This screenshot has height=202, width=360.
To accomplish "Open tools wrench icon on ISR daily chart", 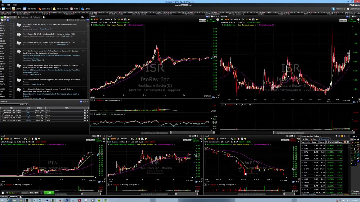I will tap(243, 19).
